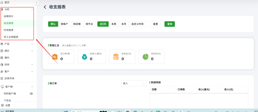Image resolution: width=258 pixels, height=112 pixels.
Task: Click the 总支出 coins icon
Action: click(x=116, y=57)
